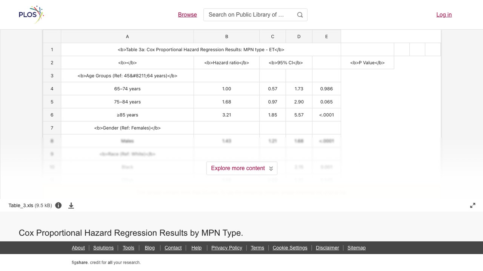The image size is (483, 271).
Task: Download the Table_3.xls file
Action: pos(71,206)
